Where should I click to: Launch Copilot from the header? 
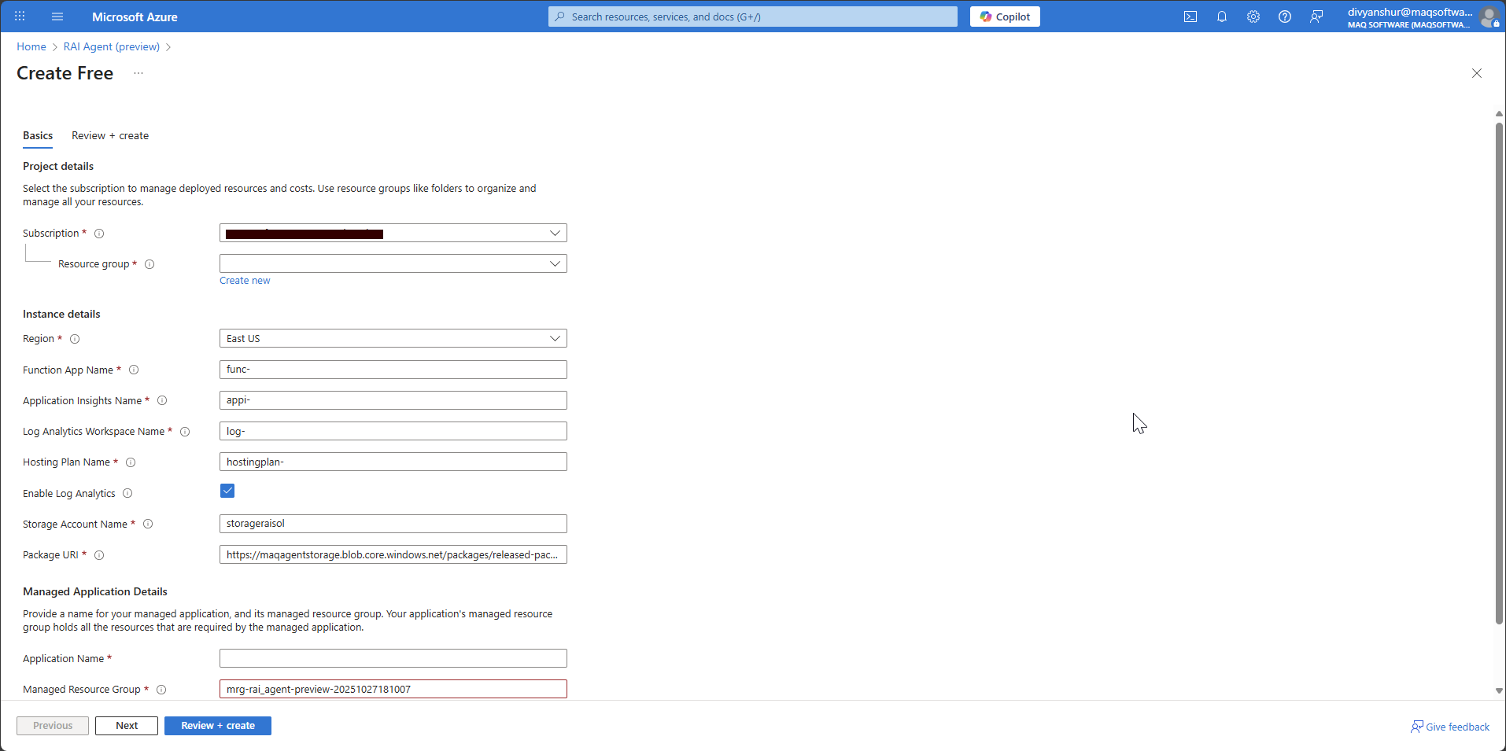pos(1005,17)
